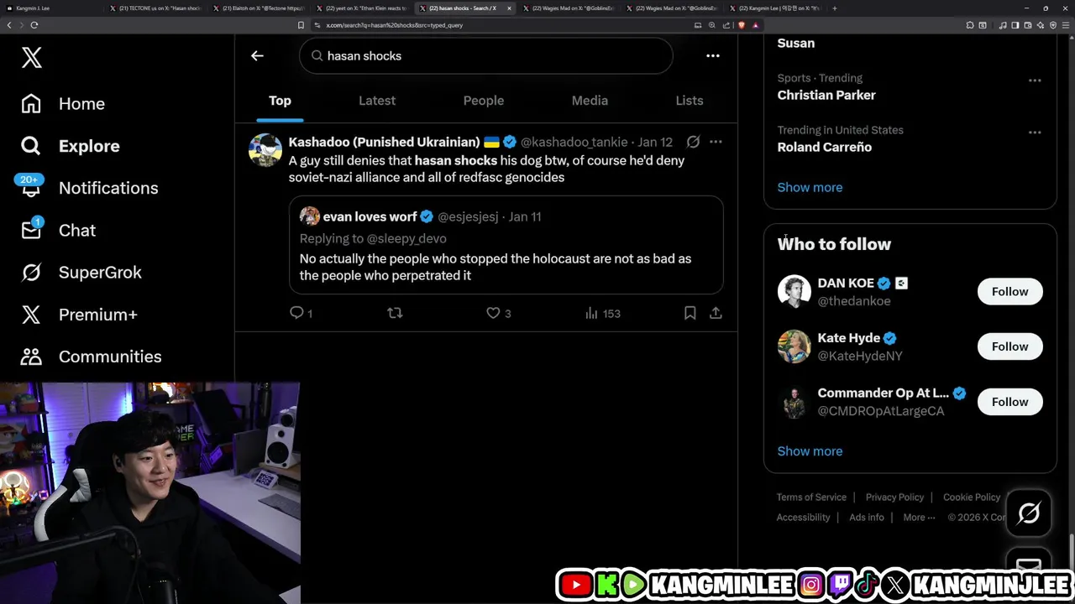Click the back arrow beside the search box
Screen dimensions: 1075x604
(257, 55)
